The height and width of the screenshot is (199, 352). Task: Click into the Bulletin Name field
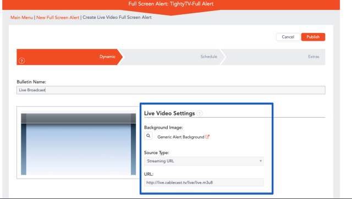(171, 90)
